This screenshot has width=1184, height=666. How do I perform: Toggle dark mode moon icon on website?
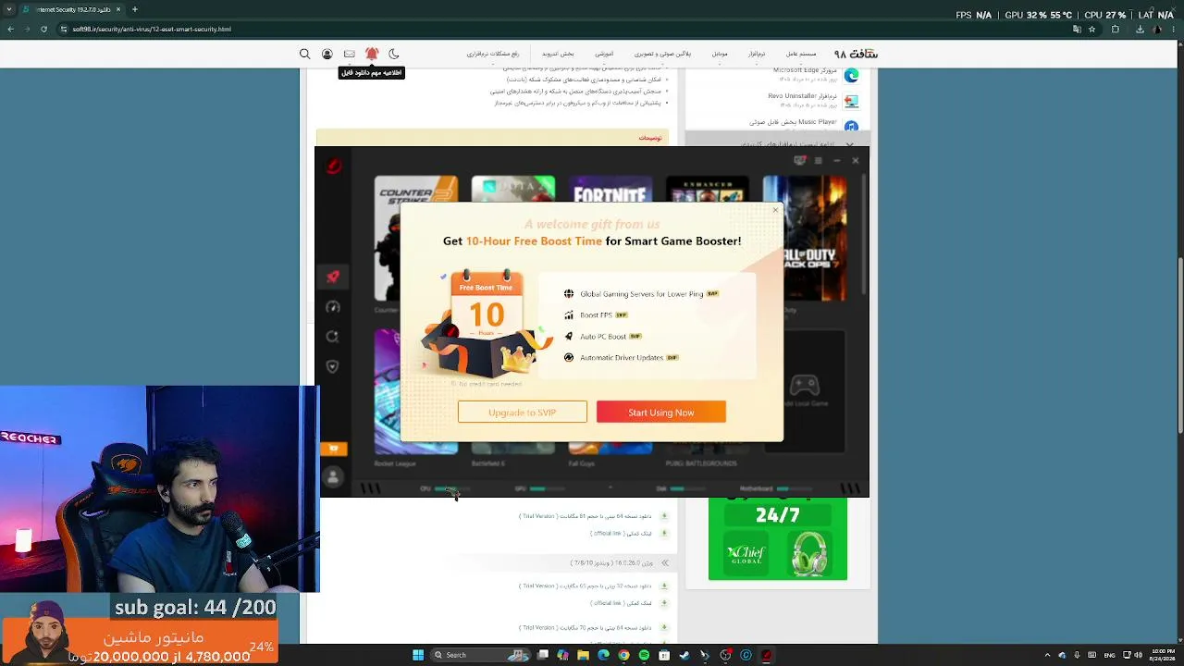(x=394, y=54)
